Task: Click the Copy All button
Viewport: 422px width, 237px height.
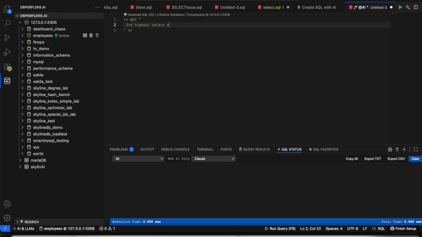Action: coord(352,159)
